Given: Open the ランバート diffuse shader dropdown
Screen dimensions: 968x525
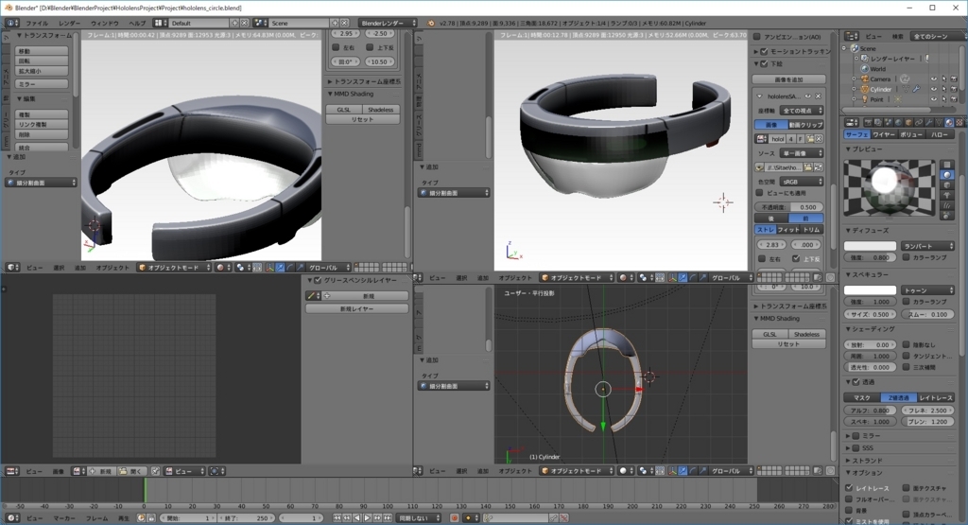Looking at the screenshot, I should tap(927, 246).
